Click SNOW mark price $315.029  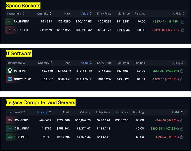65,79
